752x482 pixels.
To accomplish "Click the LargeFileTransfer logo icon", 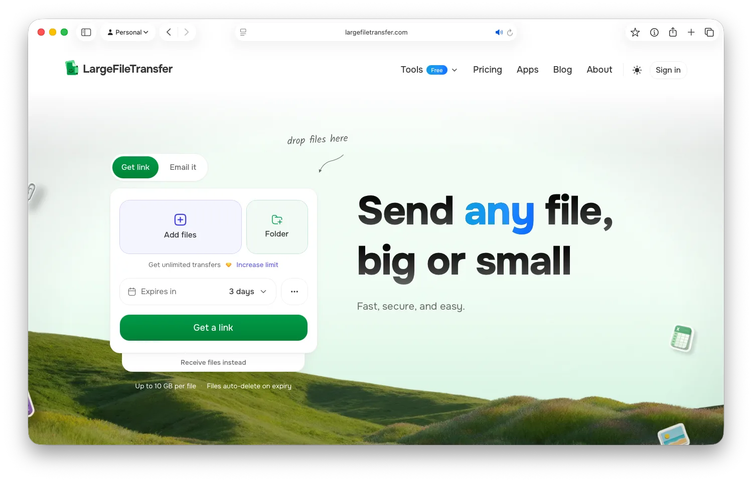I will (x=72, y=68).
